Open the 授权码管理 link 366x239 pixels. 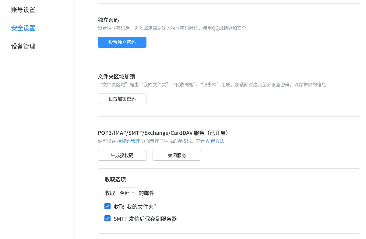[128, 141]
